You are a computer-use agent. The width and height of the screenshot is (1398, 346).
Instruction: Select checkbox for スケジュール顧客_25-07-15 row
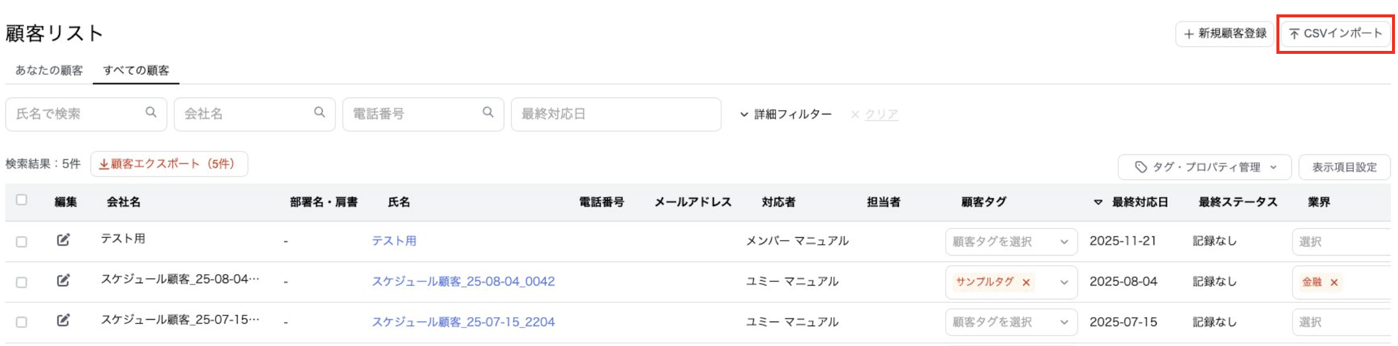tap(22, 322)
